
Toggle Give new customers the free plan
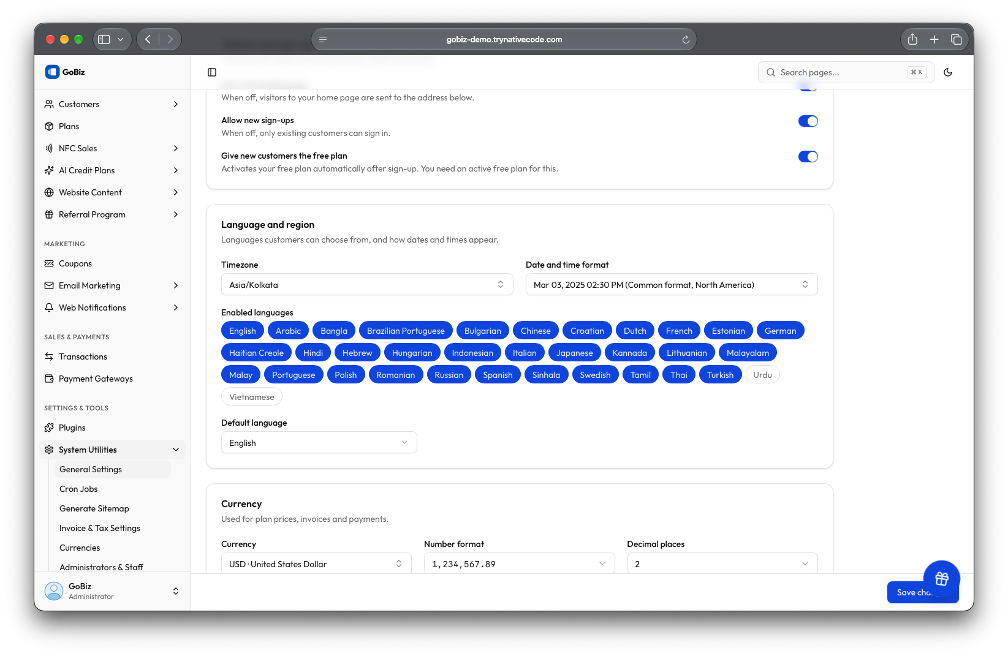808,157
